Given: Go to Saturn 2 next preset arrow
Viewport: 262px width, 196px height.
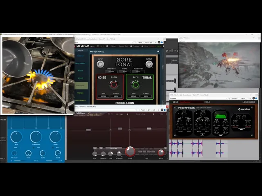Looking at the screenshot, I should tap(154, 114).
